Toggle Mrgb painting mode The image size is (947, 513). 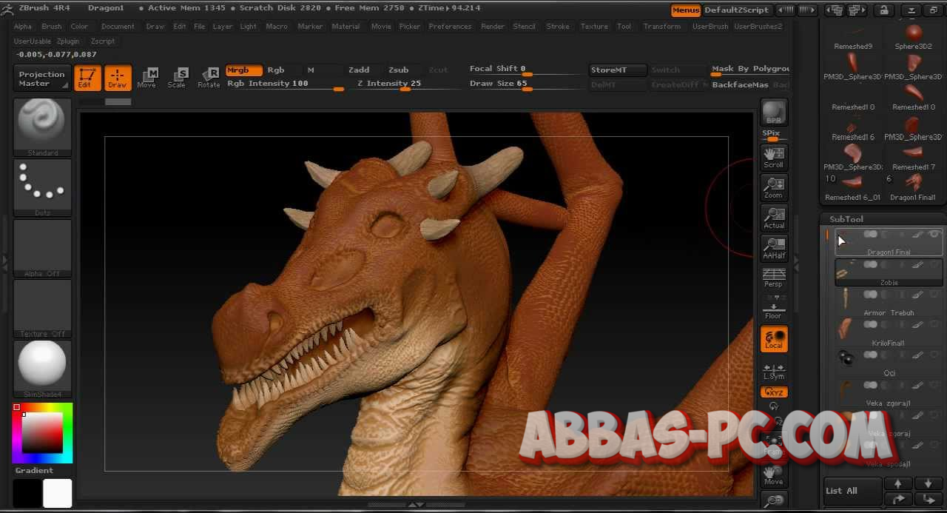pos(243,70)
